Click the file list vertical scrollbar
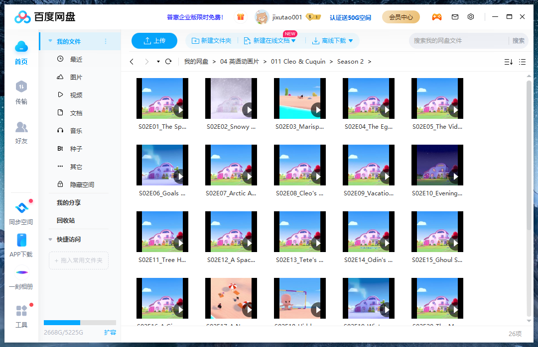This screenshot has width=538, height=347. coord(529,156)
